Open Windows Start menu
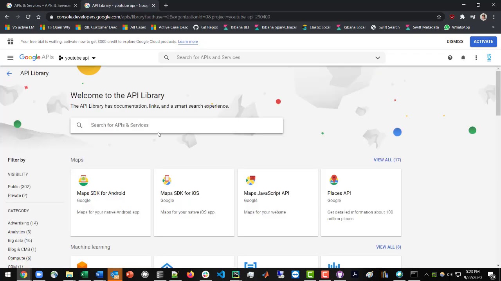Viewport: 501px width, 281px height. click(8, 275)
